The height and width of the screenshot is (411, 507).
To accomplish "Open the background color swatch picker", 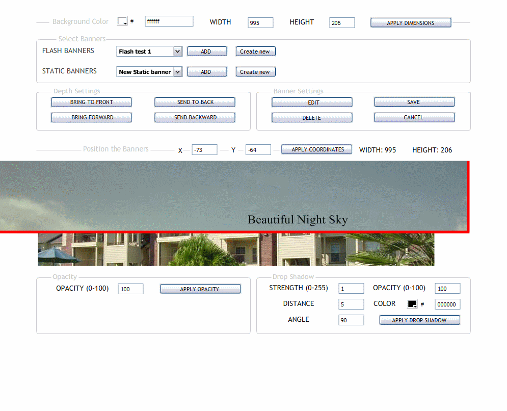I will (x=122, y=21).
